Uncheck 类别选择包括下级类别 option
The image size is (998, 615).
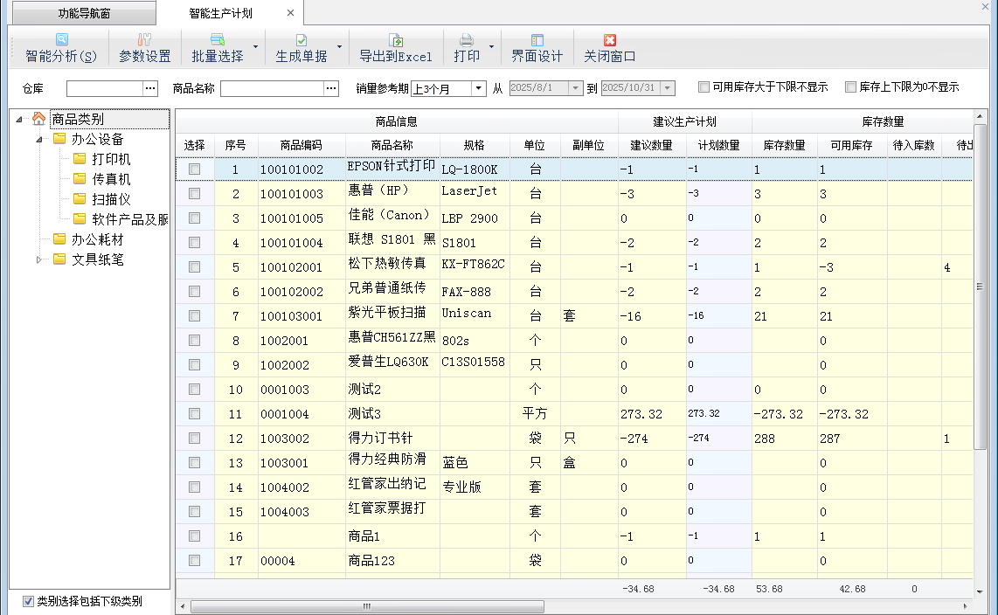(29, 601)
